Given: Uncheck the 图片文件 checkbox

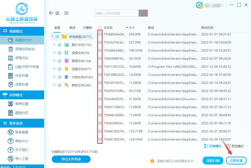Looking at the screenshot, I should click(x=60, y=45).
